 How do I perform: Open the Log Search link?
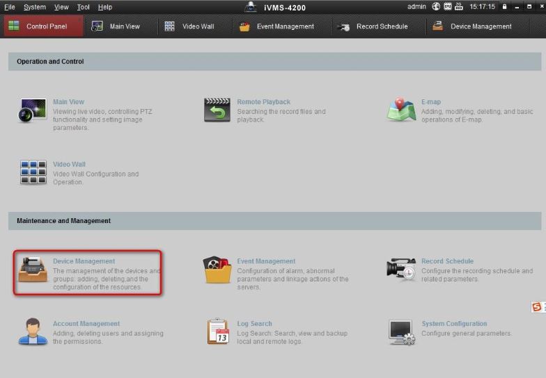(x=255, y=324)
